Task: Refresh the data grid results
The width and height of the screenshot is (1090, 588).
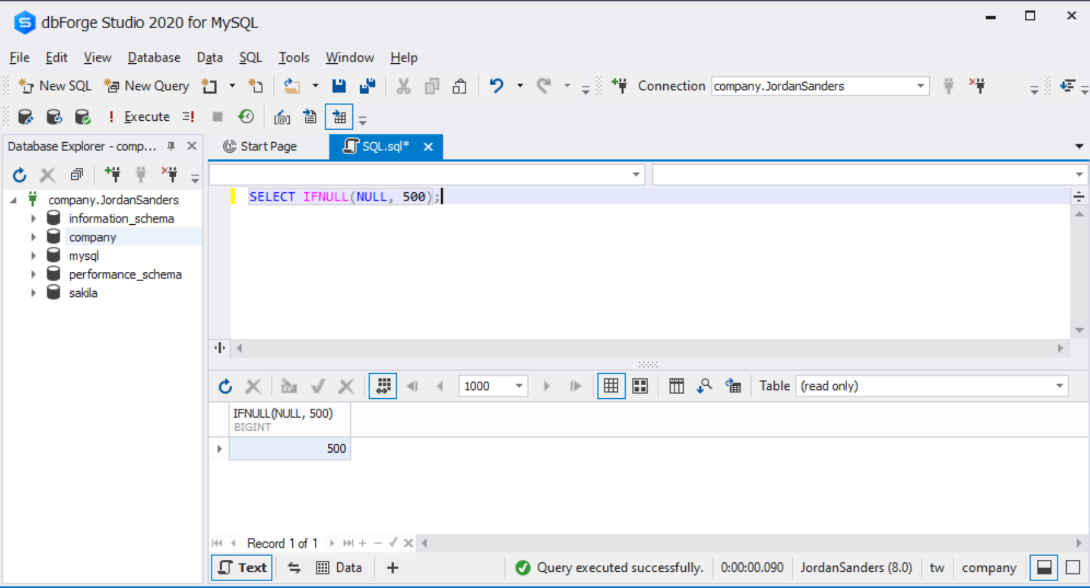Action: pyautogui.click(x=225, y=386)
